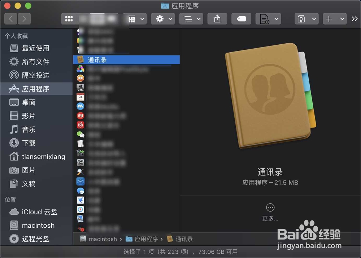The width and height of the screenshot is (361, 258).
Task: Click the Tag button in the toolbar
Action: (240, 19)
